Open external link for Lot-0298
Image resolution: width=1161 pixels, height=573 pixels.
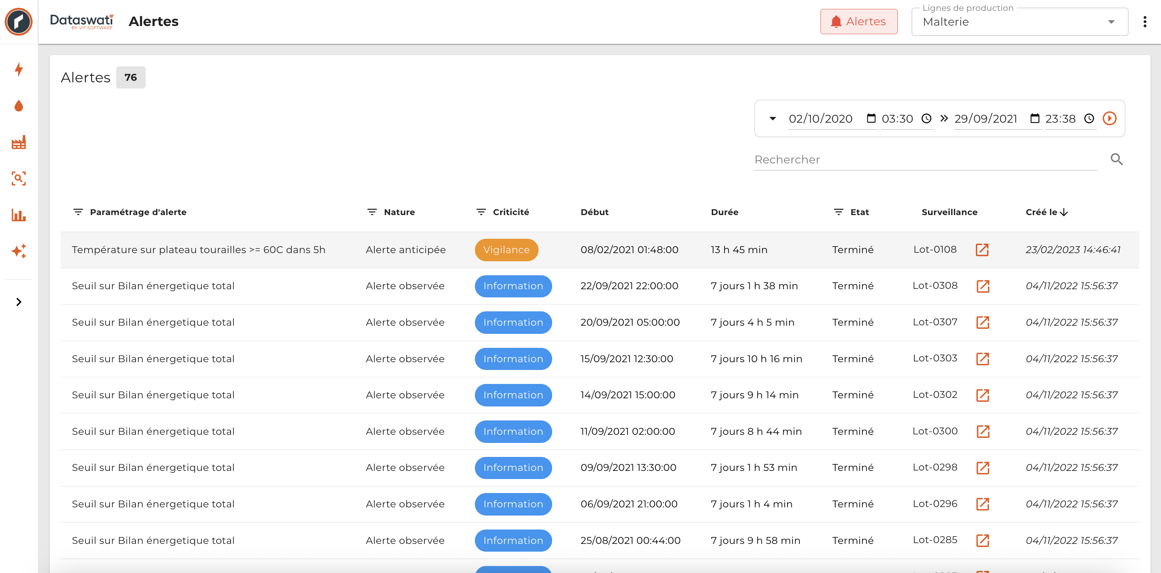[982, 467]
